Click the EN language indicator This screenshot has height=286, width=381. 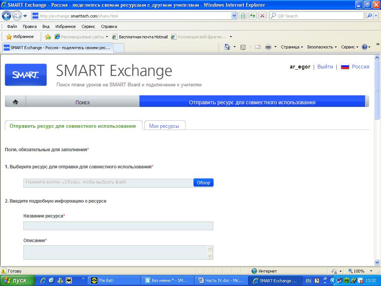click(x=308, y=281)
